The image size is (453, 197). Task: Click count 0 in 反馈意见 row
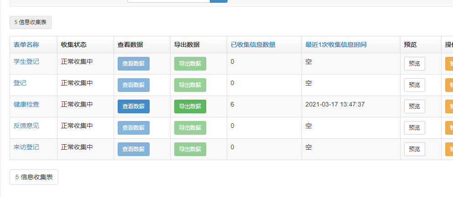tap(232, 126)
